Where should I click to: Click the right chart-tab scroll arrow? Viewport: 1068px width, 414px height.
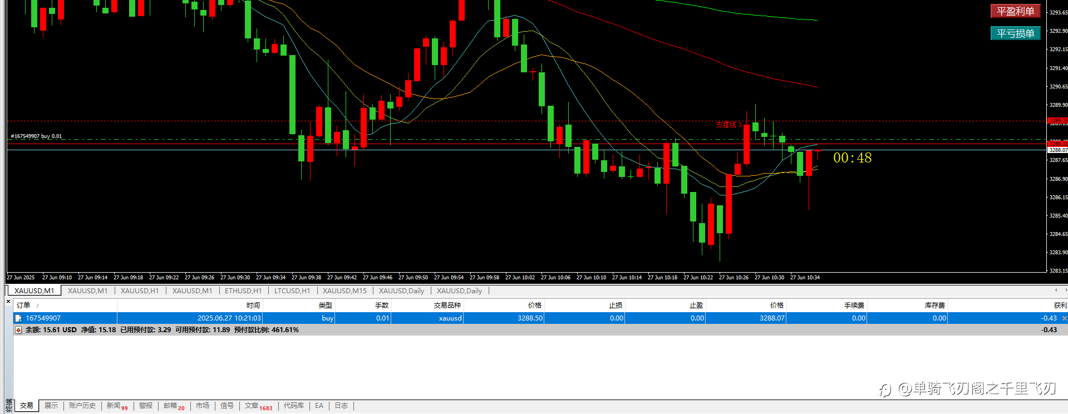(x=1066, y=290)
